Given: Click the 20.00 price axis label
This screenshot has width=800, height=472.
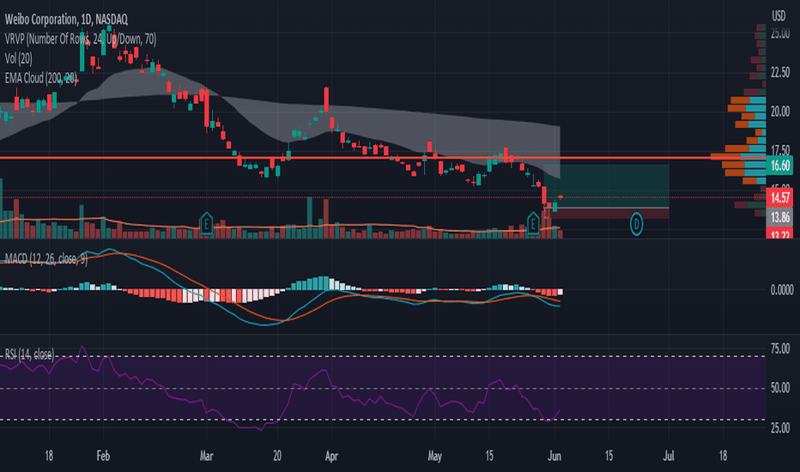Looking at the screenshot, I should pos(780,112).
